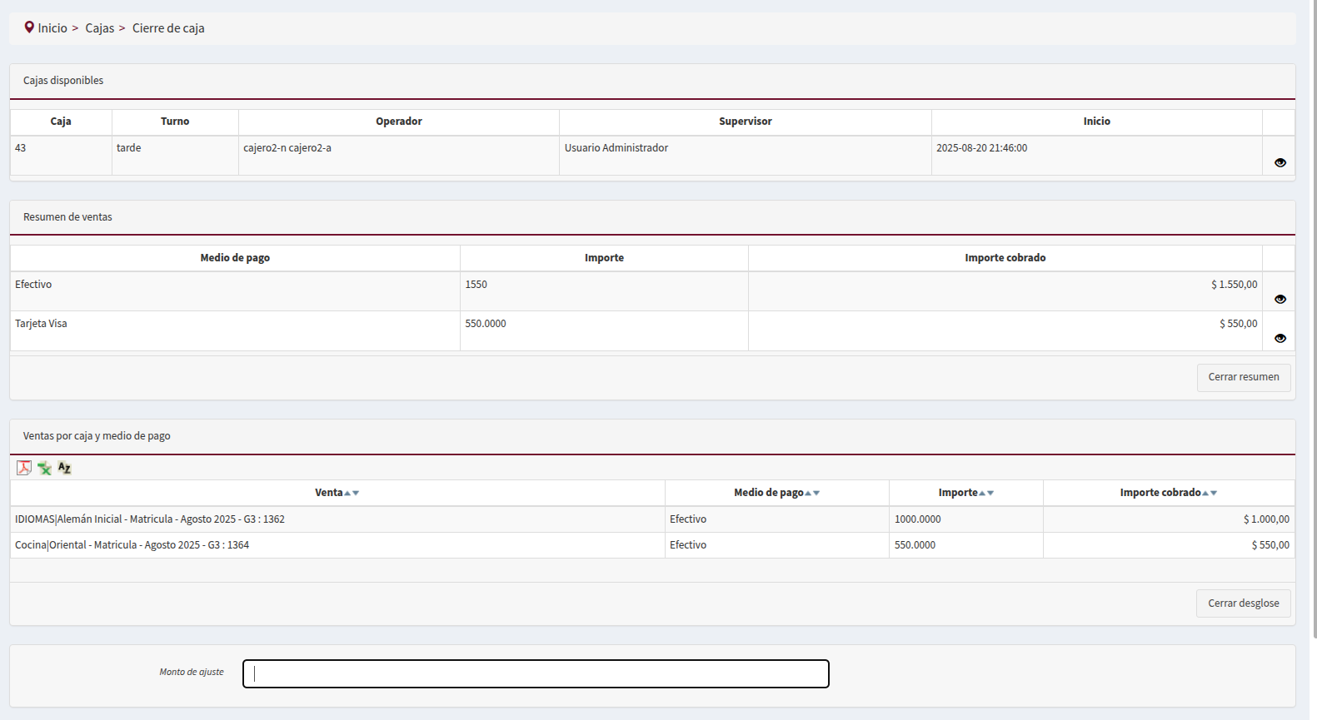
Task: Show Efectivo payment details eye icon
Action: pyautogui.click(x=1280, y=299)
